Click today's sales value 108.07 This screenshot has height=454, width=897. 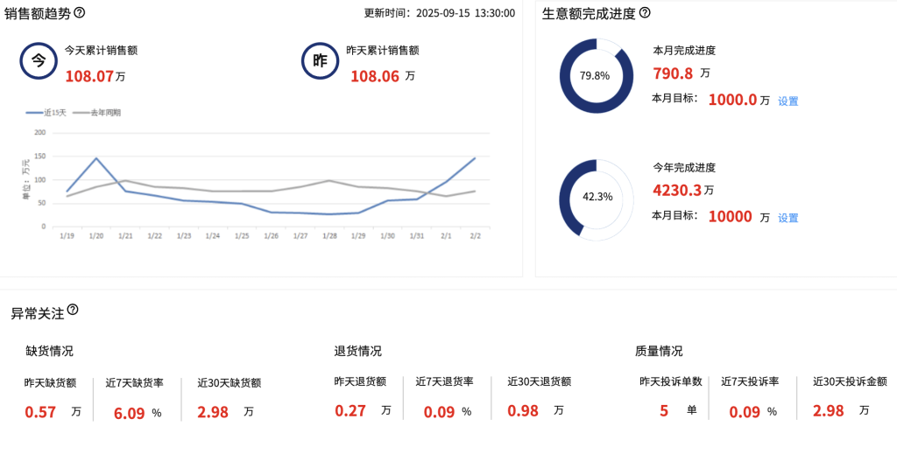click(89, 76)
